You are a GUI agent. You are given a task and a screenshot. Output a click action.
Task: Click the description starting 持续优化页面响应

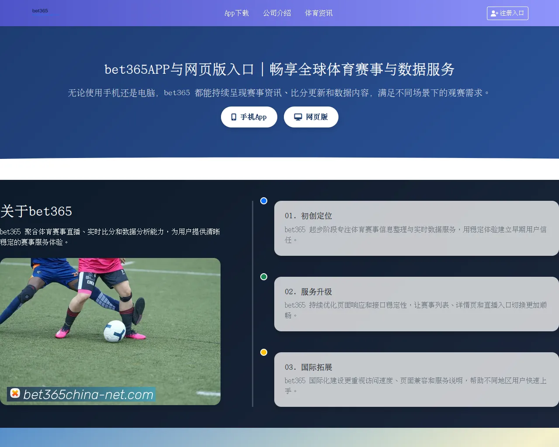coord(416,310)
